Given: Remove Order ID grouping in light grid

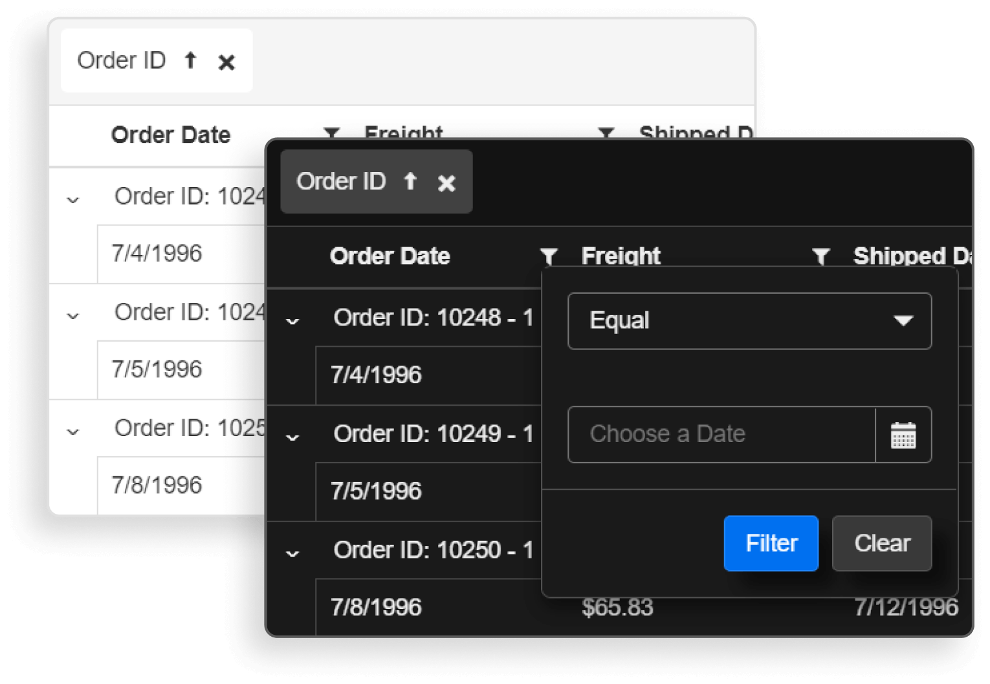Looking at the screenshot, I should tap(226, 62).
